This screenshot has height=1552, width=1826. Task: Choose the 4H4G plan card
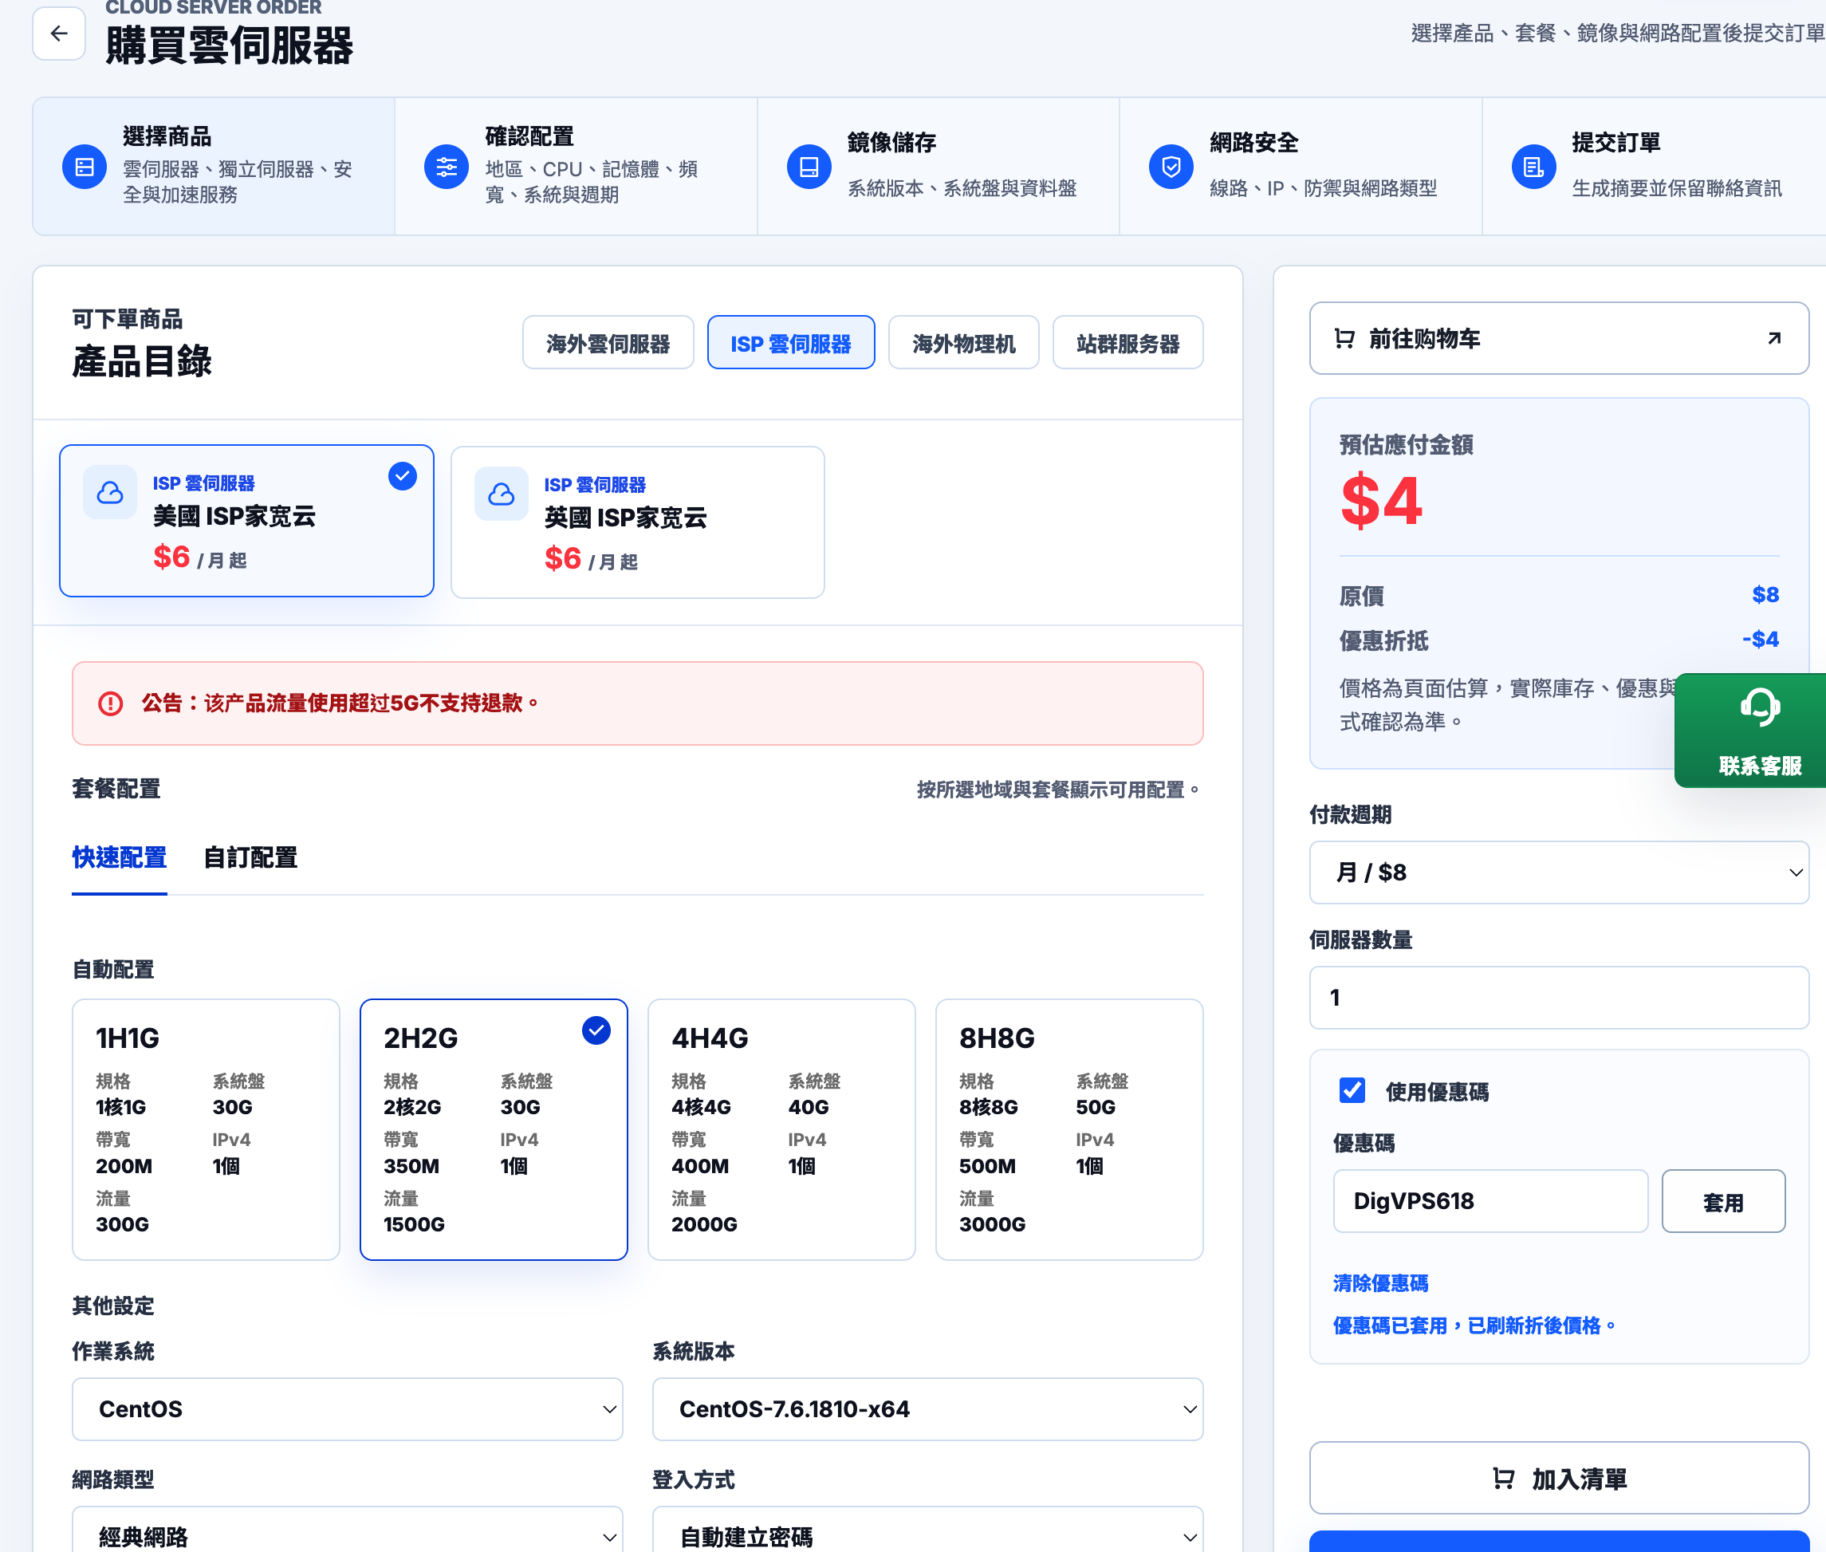781,1129
